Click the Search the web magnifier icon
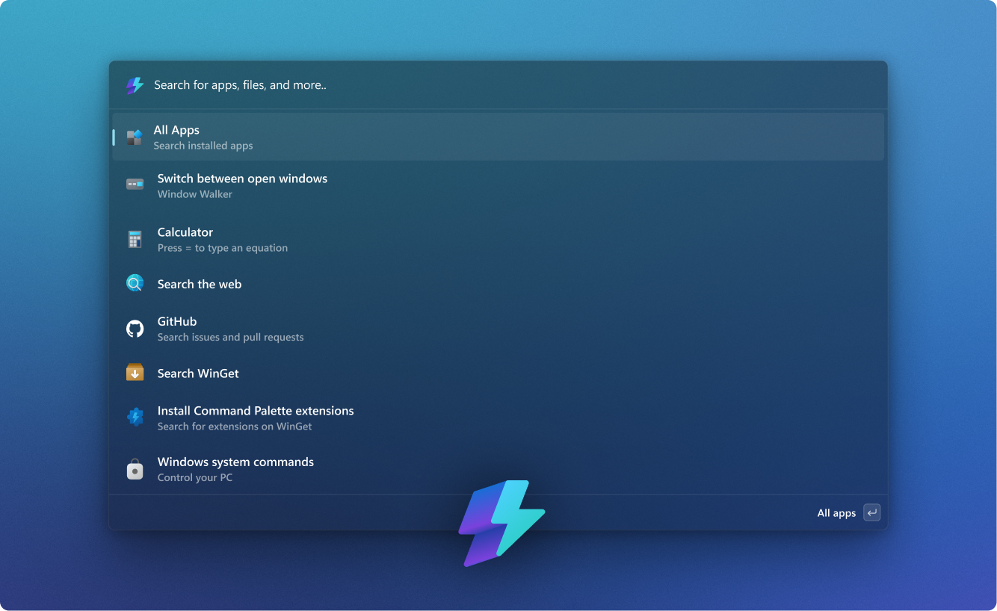The image size is (997, 611). pos(135,283)
